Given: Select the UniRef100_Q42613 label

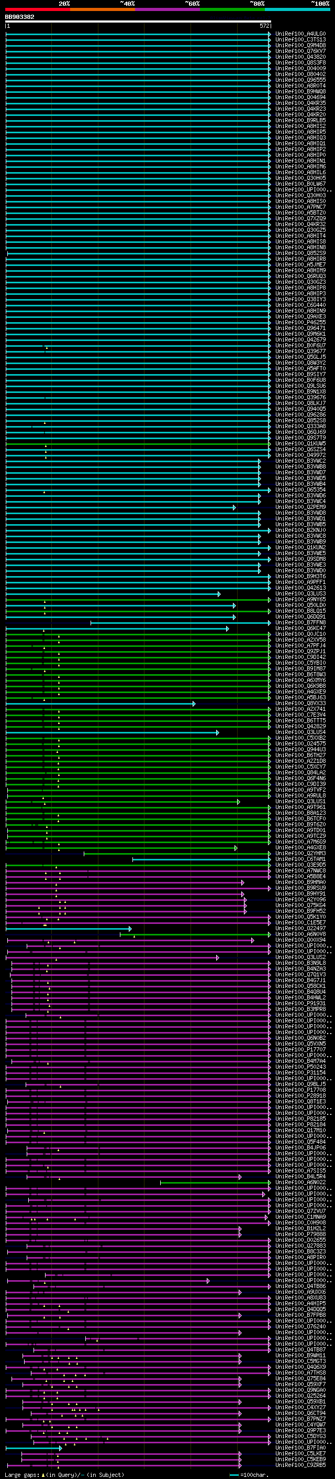Looking at the screenshot, I should click(x=300, y=588).
